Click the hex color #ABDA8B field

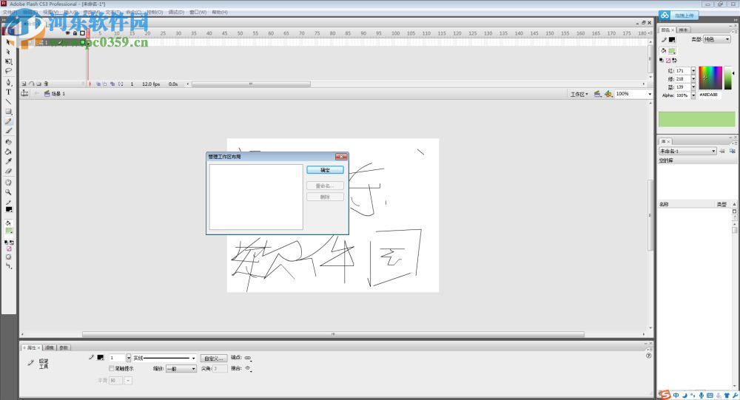pos(710,95)
